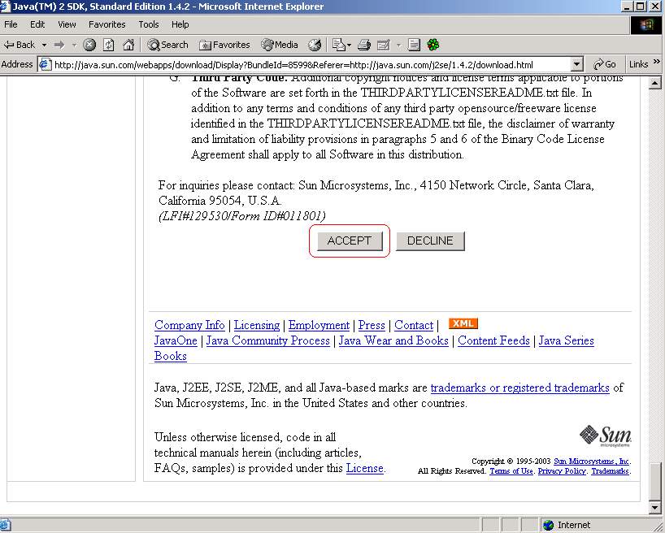The height and width of the screenshot is (533, 665).
Task: Click the 'Address' label beside the URL field
Action: (17, 64)
